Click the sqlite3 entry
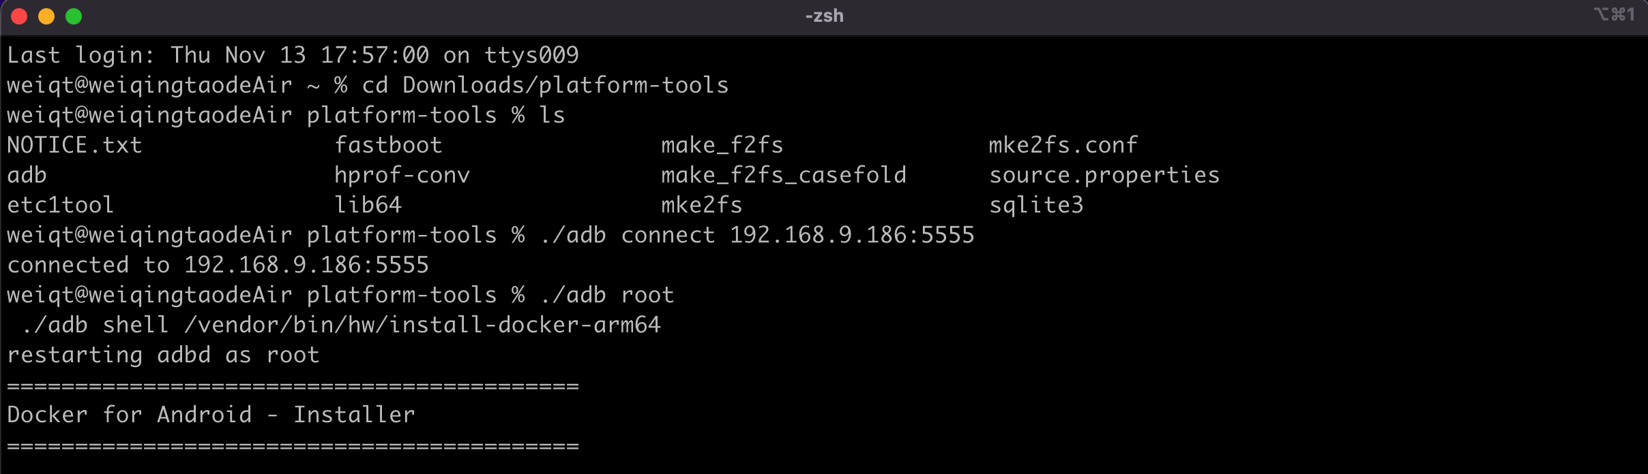This screenshot has width=1648, height=474. click(1036, 205)
